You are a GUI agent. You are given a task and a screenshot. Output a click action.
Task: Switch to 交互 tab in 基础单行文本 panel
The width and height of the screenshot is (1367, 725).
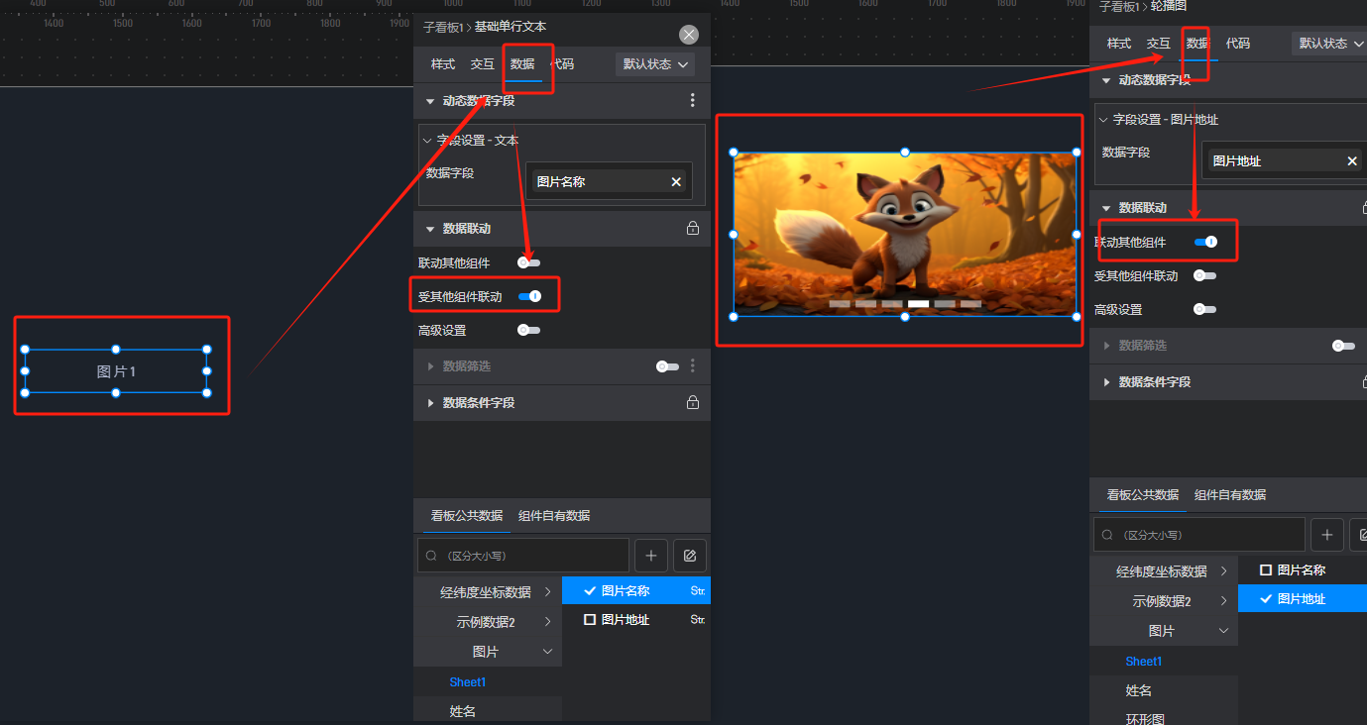(483, 64)
